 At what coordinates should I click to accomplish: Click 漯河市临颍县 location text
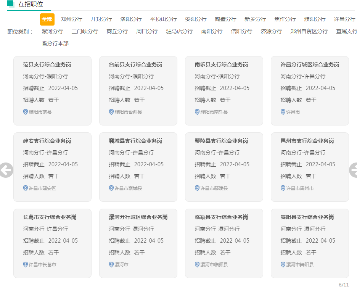tap(214, 265)
